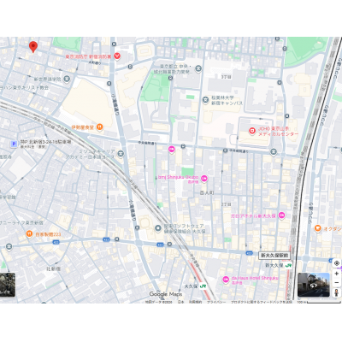Click the 423 route shield by 新大久保駅前
Image resolution: width=342 pixels, height=342 pixels.
pos(249,253)
